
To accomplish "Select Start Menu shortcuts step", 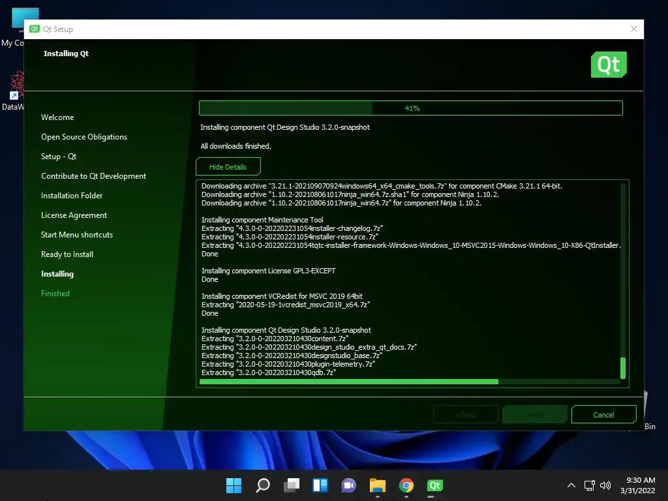I will pyautogui.click(x=77, y=235).
